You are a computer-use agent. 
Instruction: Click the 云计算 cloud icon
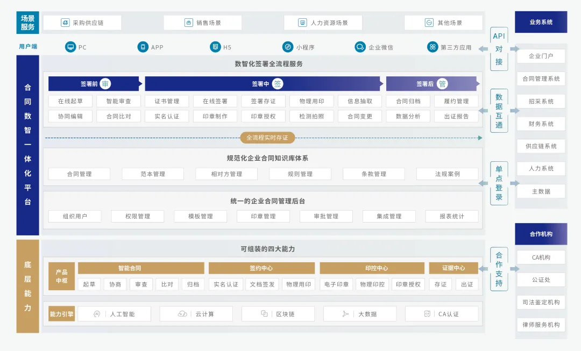coord(182,314)
